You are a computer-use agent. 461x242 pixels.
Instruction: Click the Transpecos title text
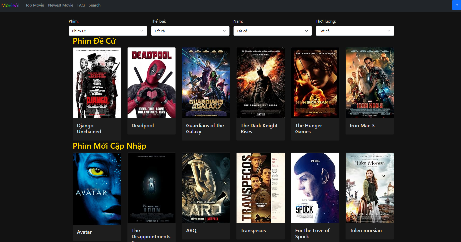(x=253, y=230)
